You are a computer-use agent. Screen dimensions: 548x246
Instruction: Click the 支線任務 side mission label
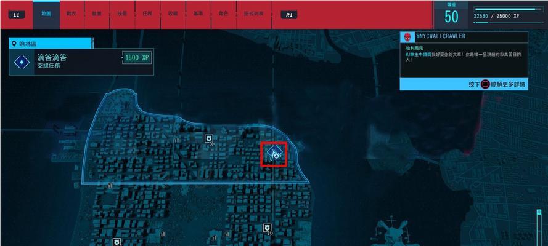point(49,66)
